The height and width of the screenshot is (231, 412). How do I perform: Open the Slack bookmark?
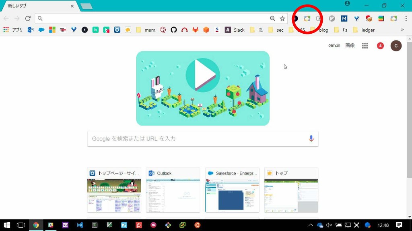click(x=235, y=30)
